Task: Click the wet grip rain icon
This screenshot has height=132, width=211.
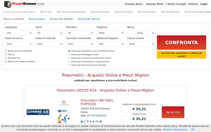Action: (x=88, y=121)
